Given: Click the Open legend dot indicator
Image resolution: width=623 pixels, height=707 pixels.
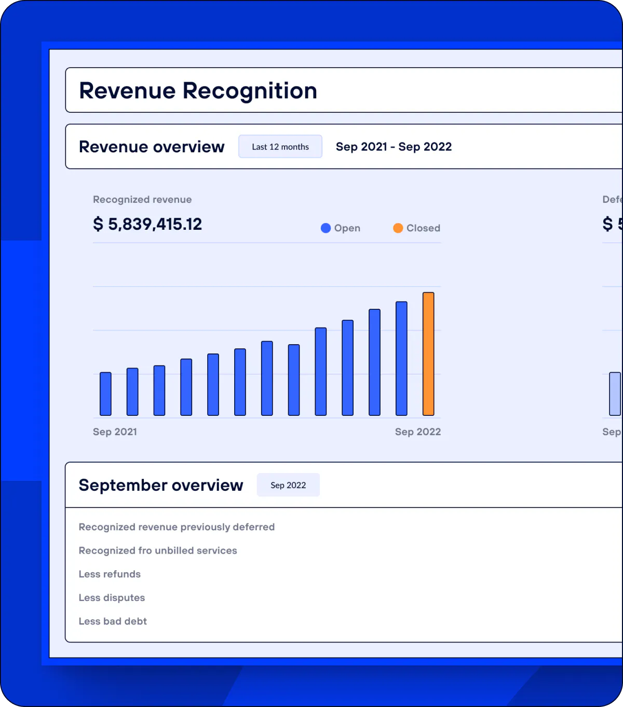Looking at the screenshot, I should coord(326,228).
